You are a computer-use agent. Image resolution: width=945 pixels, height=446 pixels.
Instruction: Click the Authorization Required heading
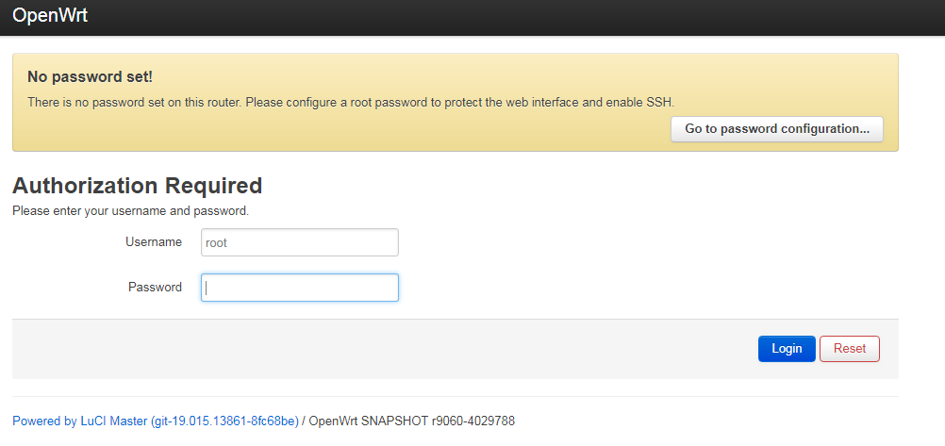[x=137, y=186]
